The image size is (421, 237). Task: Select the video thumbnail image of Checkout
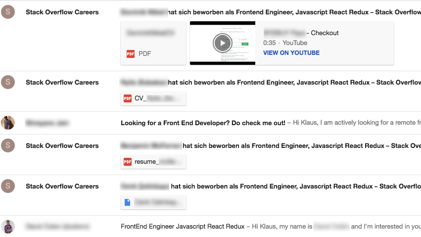point(223,43)
